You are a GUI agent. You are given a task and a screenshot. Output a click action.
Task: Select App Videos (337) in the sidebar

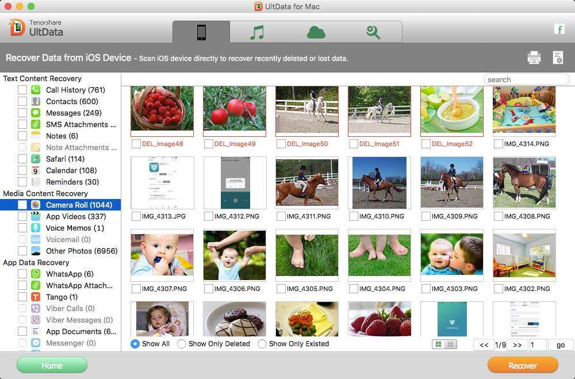point(60,216)
